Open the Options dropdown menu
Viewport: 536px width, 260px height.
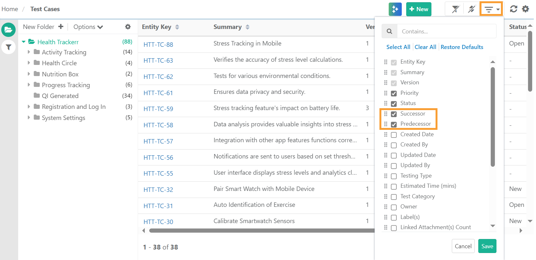coord(88,27)
